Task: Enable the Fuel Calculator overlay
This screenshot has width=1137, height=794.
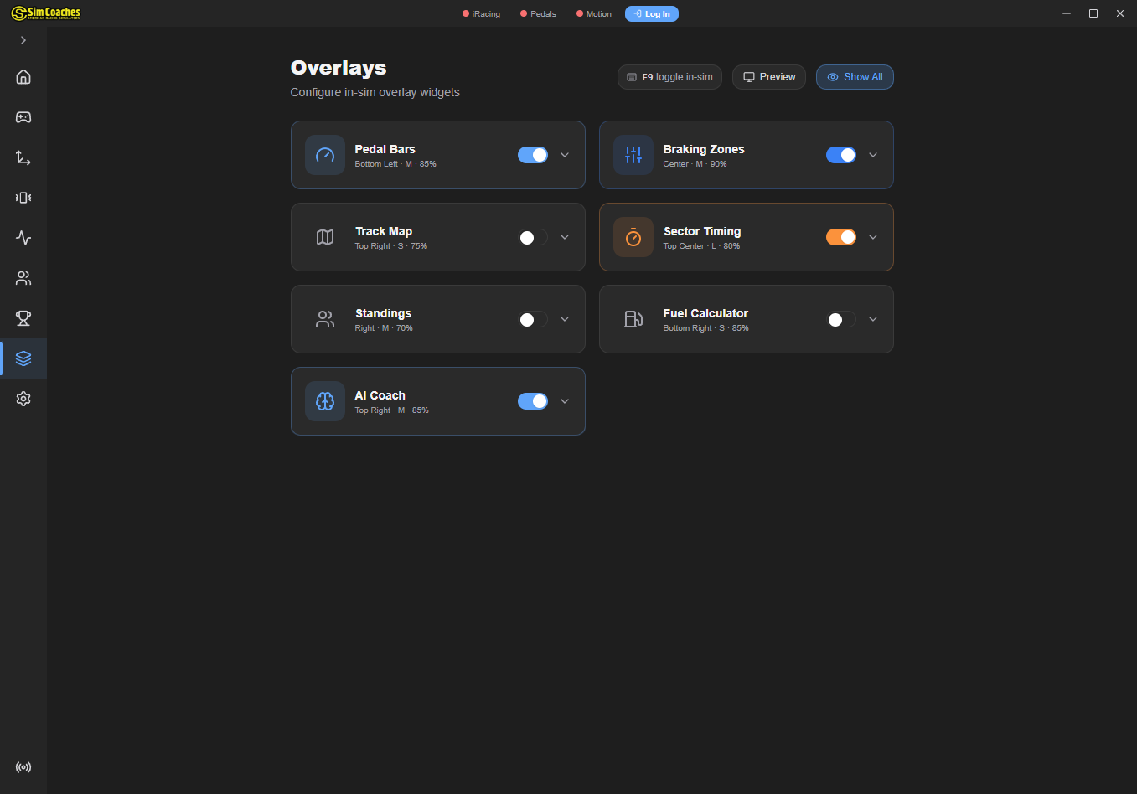Action: [841, 319]
